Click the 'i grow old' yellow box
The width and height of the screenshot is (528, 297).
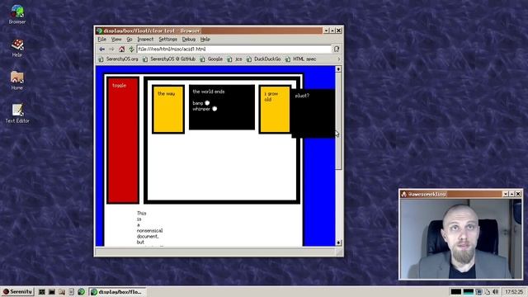275,110
